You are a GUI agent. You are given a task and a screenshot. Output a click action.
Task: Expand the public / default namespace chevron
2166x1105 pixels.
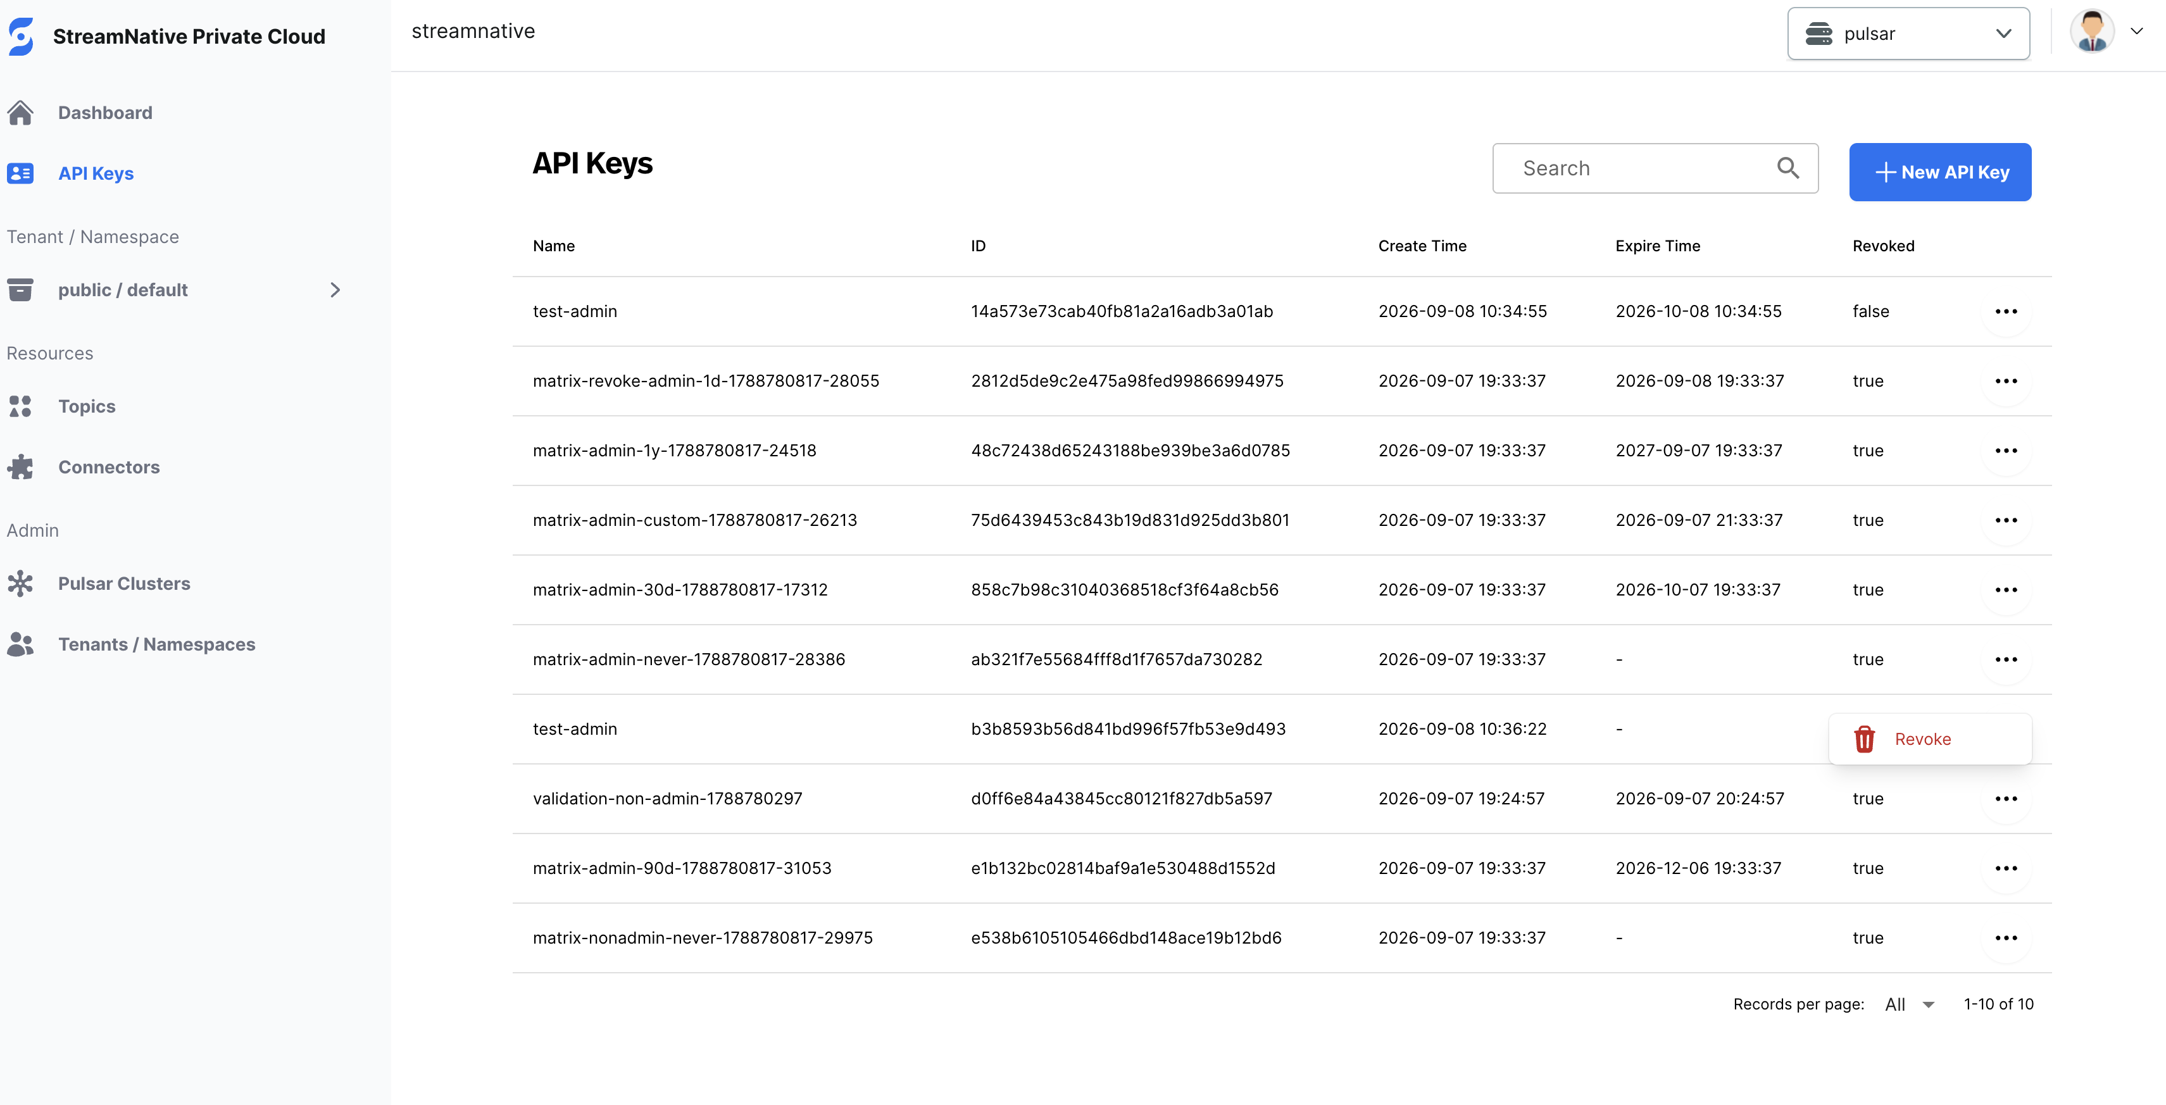335,290
